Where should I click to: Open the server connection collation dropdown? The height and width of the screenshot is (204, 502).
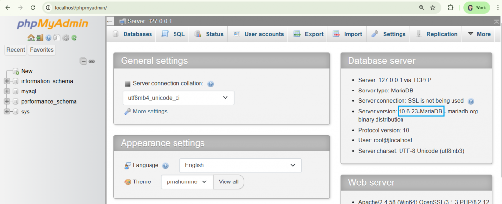tap(178, 98)
